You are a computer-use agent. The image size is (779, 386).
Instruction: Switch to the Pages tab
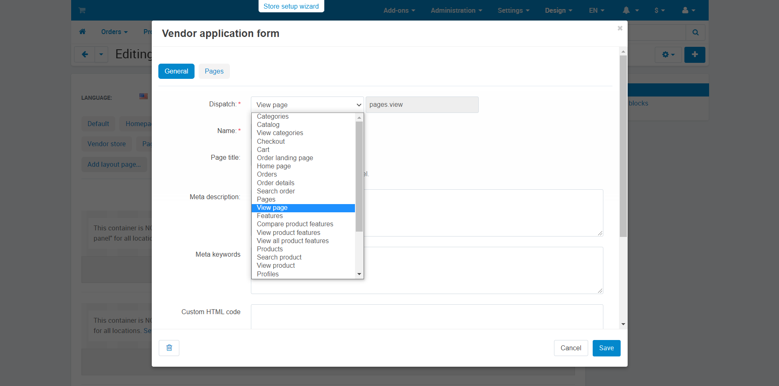214,71
